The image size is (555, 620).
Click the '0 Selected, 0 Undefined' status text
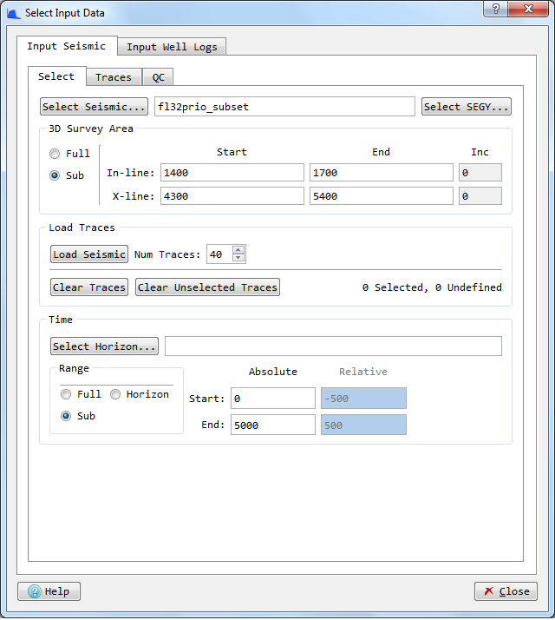click(x=432, y=287)
